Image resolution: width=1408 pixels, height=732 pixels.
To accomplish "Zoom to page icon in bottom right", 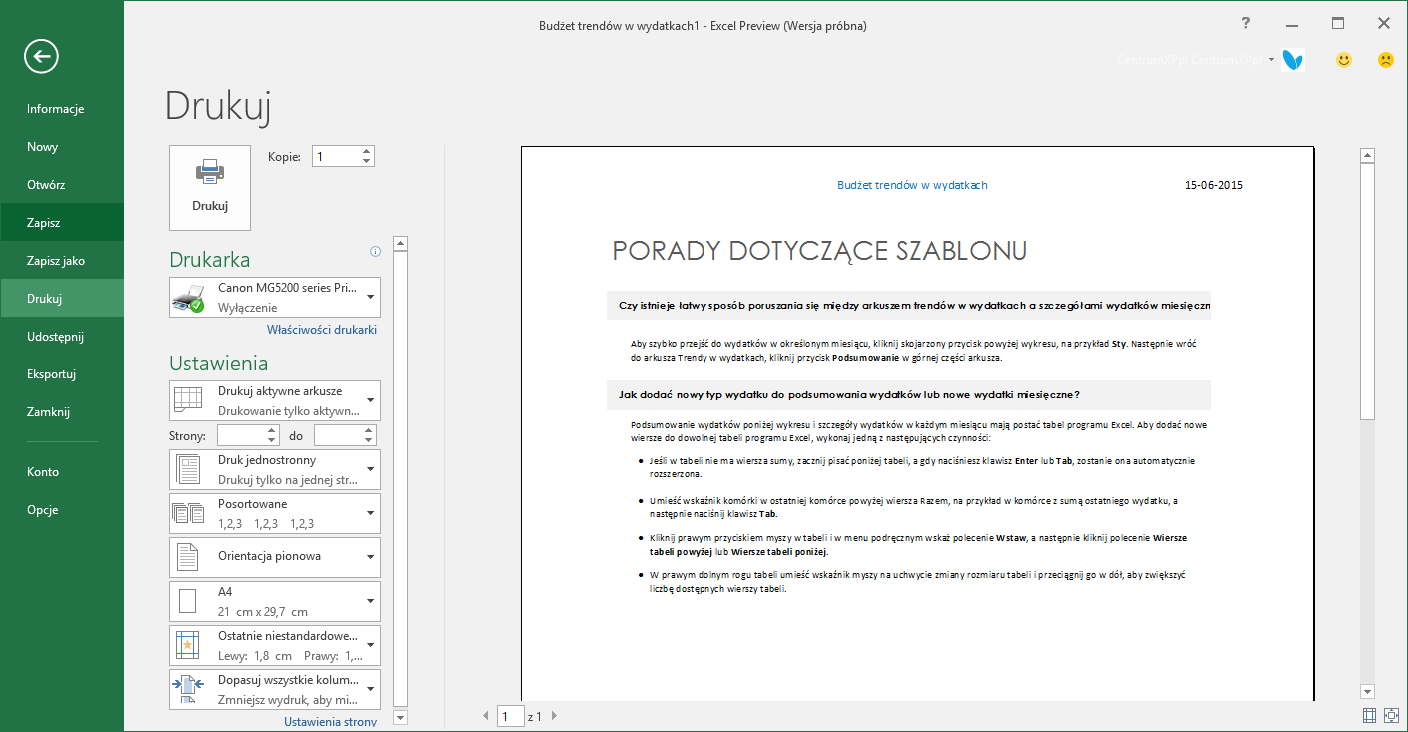I will (1391, 715).
